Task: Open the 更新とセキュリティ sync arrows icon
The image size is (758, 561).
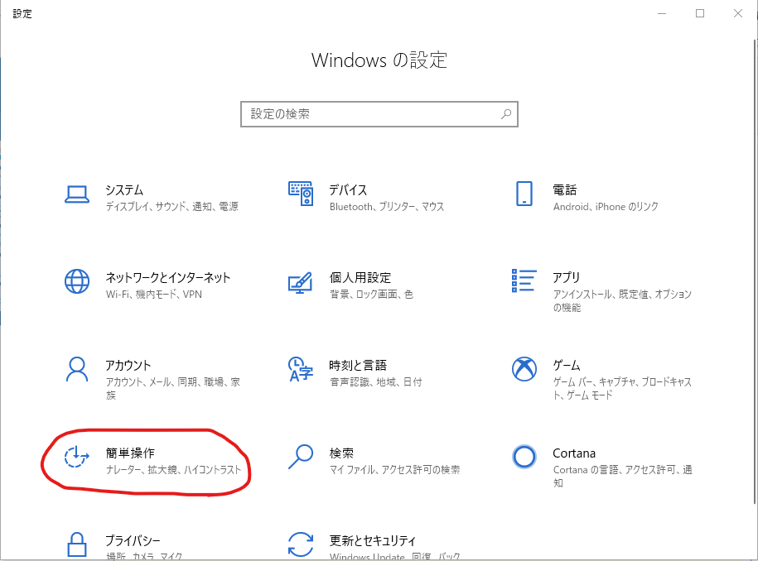Action: point(300,544)
